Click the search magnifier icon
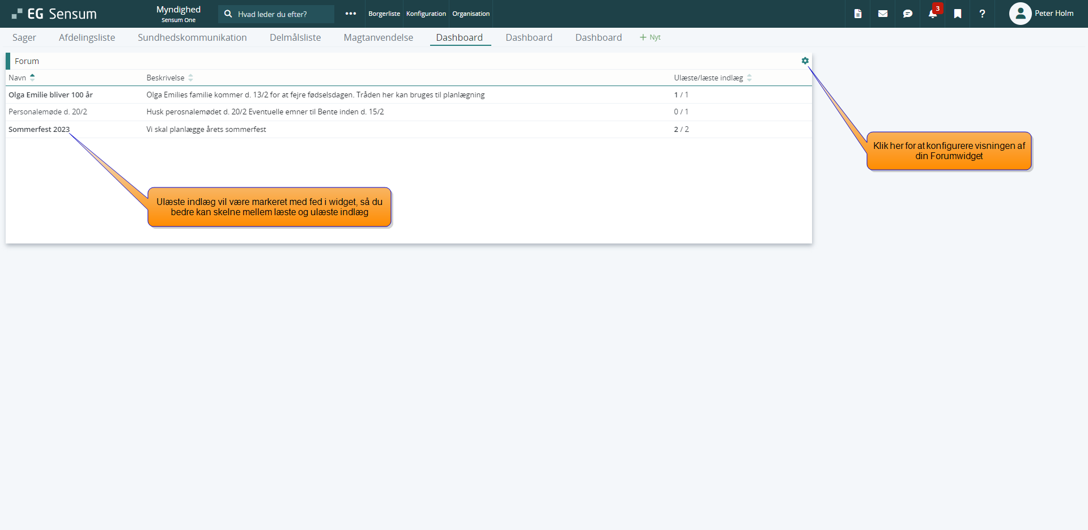The height and width of the screenshot is (530, 1088). (228, 14)
